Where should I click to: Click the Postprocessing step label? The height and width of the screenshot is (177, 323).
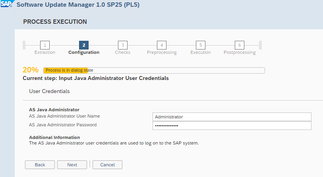point(240,52)
